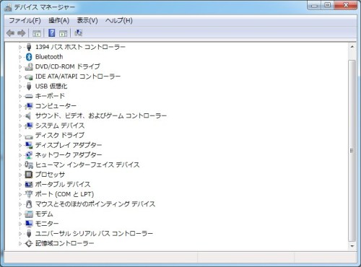The height and width of the screenshot is (267, 361).
Task: Expand the キーボード node
Action: coord(20,96)
